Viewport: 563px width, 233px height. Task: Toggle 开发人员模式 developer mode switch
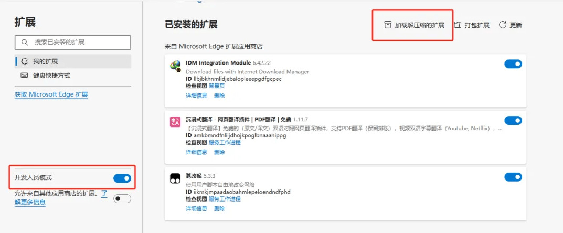pos(122,178)
